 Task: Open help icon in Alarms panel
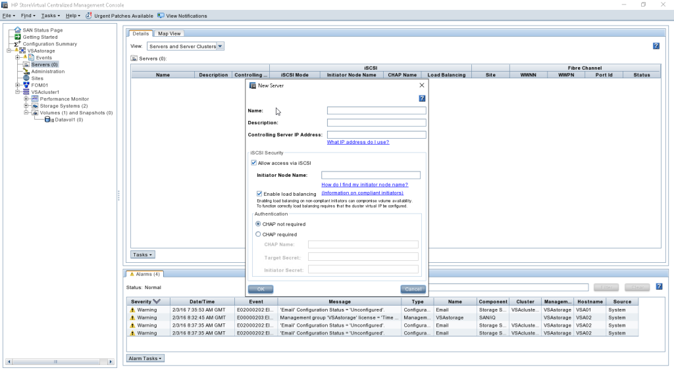pyautogui.click(x=659, y=287)
